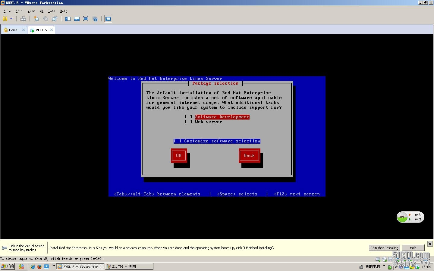Switch to the 21.JPG Paint taskbar button
The height and width of the screenshot is (271, 434).
click(129, 266)
